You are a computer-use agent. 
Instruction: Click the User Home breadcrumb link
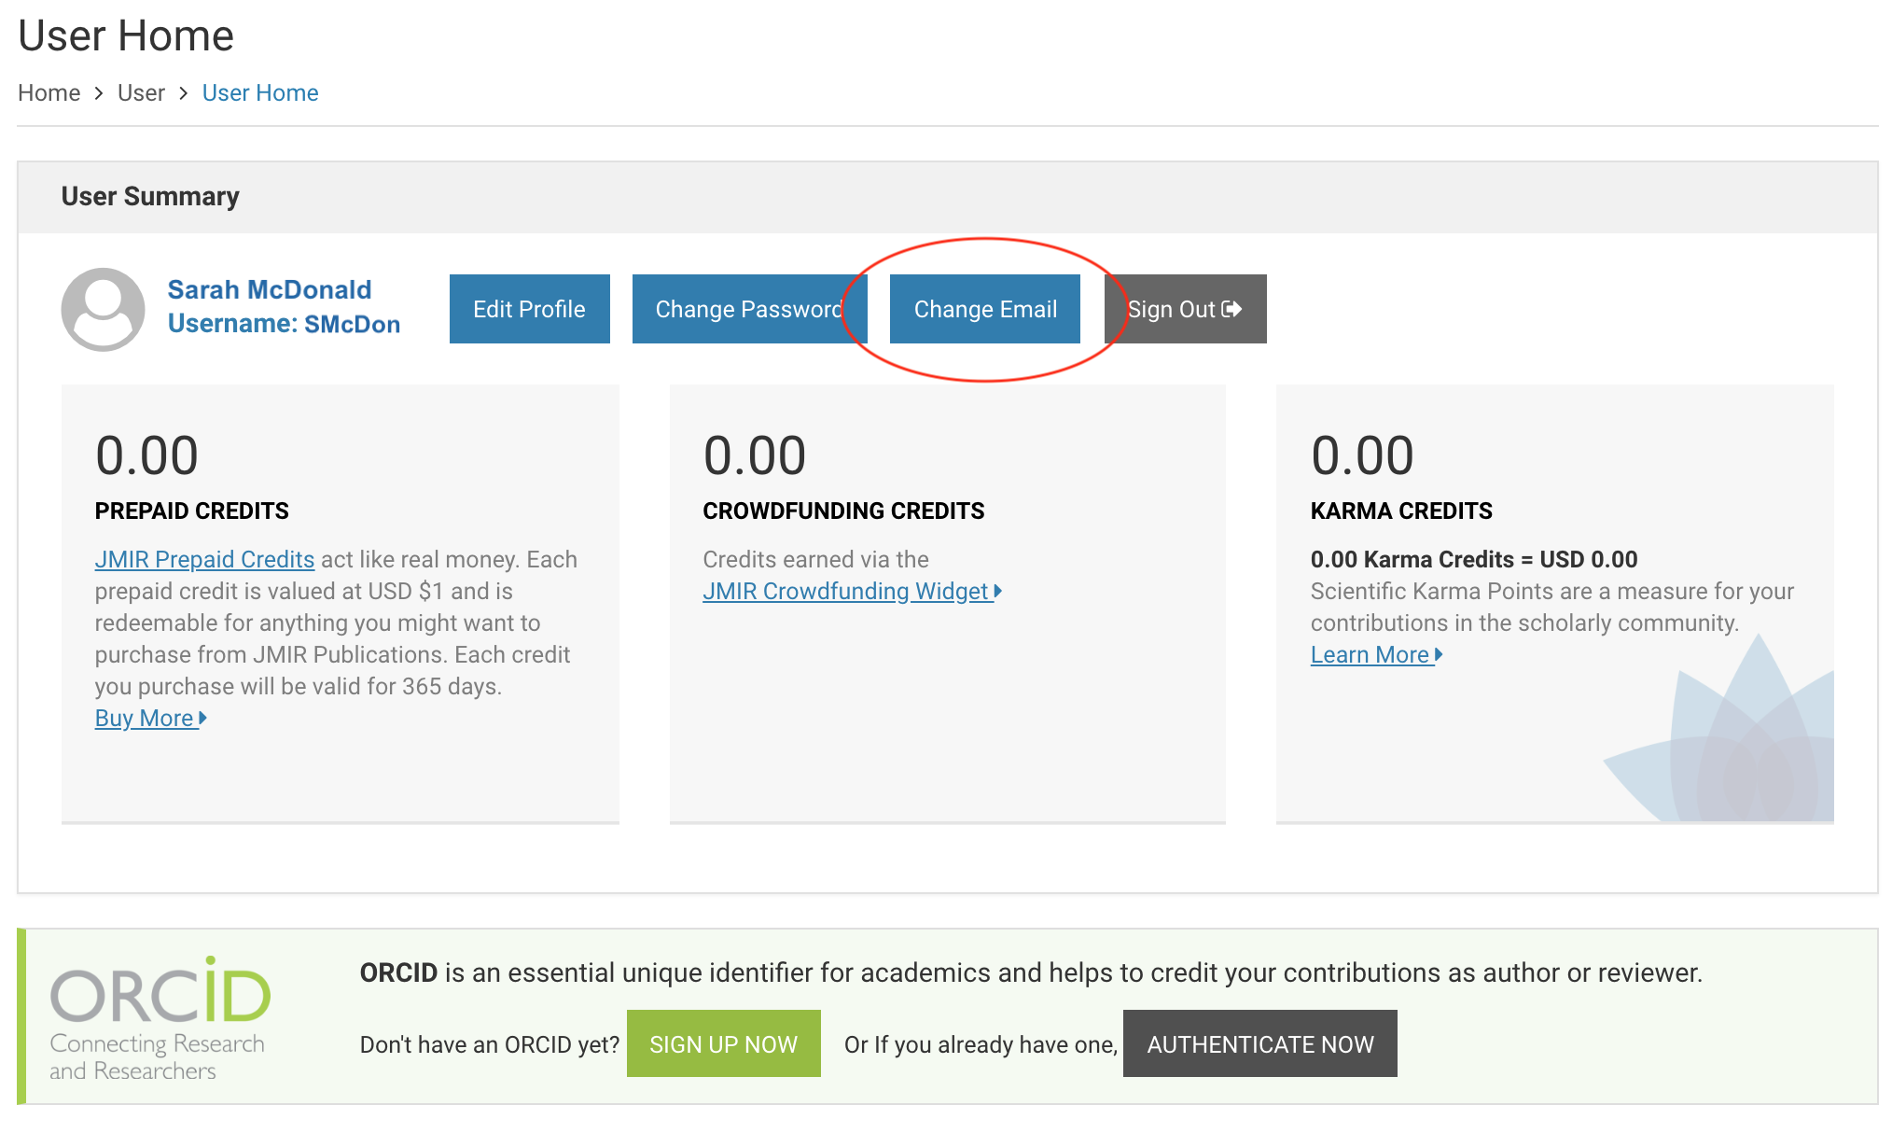(x=260, y=93)
